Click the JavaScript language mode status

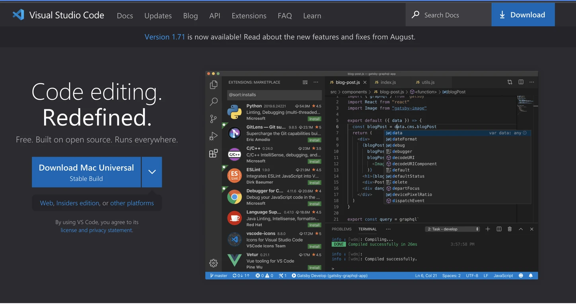click(x=503, y=276)
